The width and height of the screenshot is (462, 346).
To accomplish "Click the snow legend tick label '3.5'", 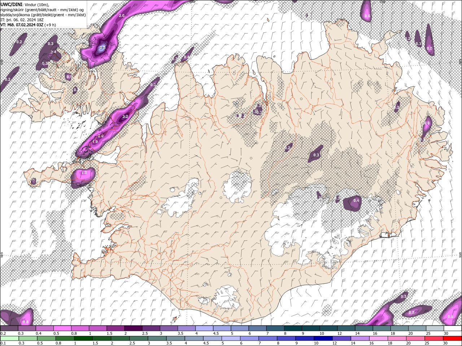I will pyautogui.click(x=180, y=333).
